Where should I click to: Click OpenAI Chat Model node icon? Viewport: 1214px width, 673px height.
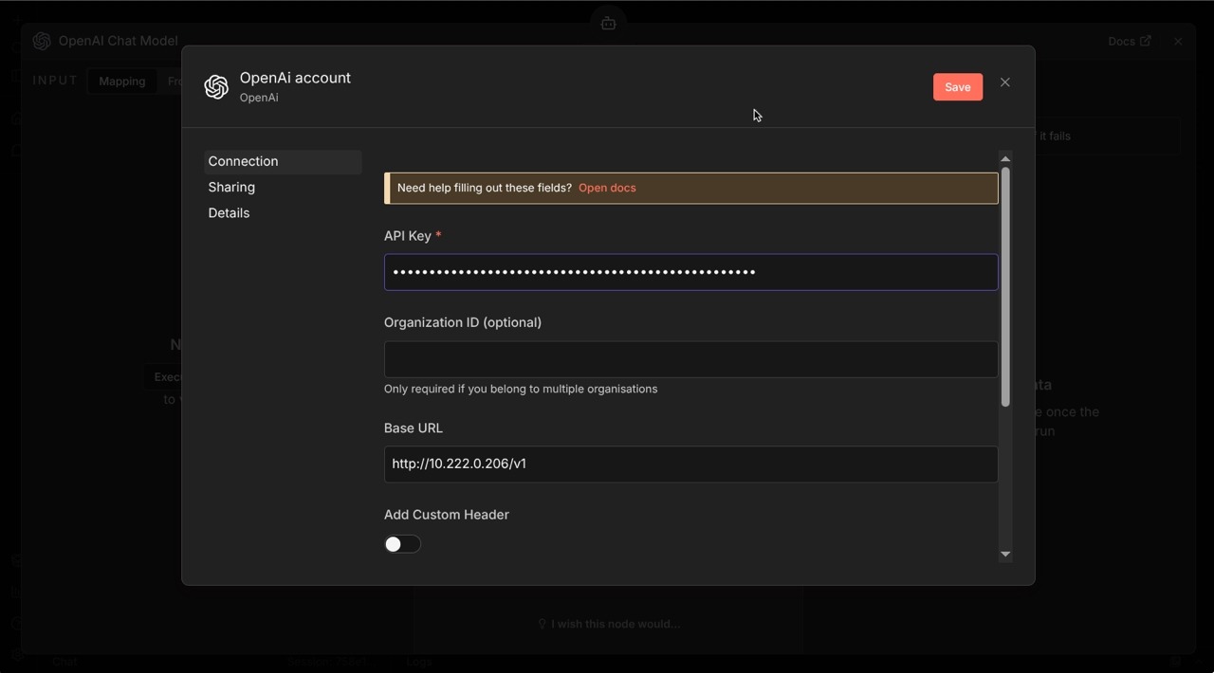pyautogui.click(x=42, y=41)
